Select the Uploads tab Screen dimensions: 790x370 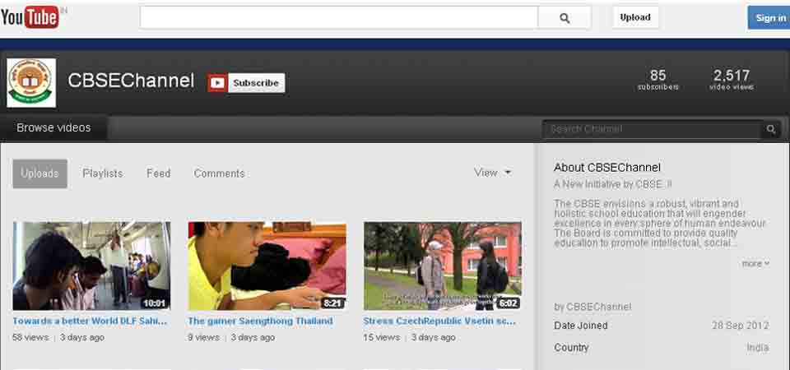[39, 173]
